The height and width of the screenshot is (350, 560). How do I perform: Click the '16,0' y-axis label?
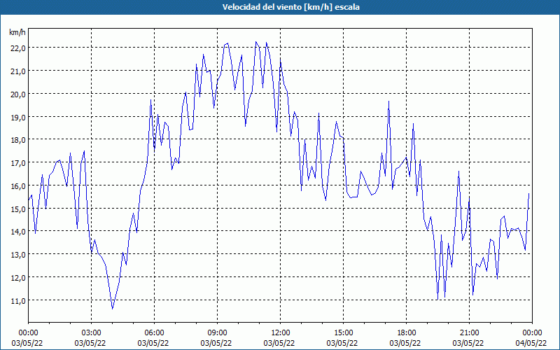[18, 186]
